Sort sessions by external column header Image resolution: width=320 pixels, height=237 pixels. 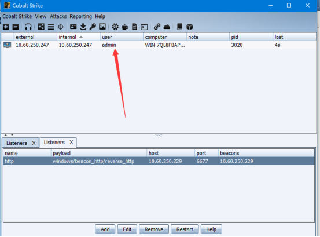[x=35, y=37]
